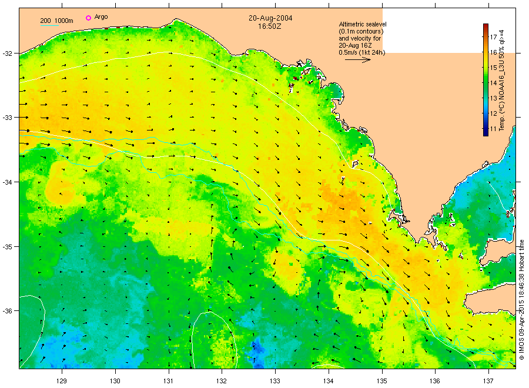
Task: Click the date label 20-Aug-2004
Action: pos(270,18)
